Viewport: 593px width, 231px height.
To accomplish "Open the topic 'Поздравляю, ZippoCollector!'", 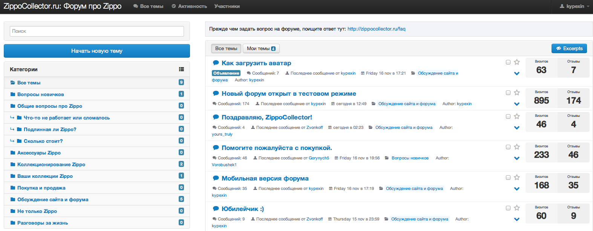I will (x=267, y=117).
